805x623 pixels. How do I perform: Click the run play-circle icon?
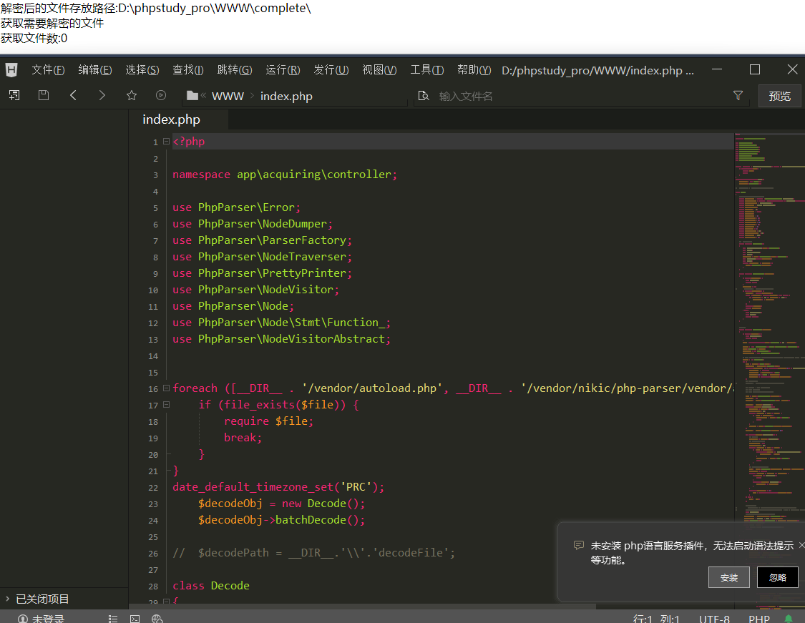click(x=161, y=95)
